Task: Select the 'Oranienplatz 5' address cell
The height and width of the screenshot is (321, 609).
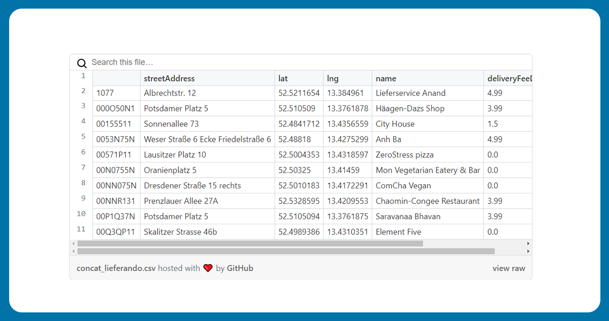Action: pos(170,170)
